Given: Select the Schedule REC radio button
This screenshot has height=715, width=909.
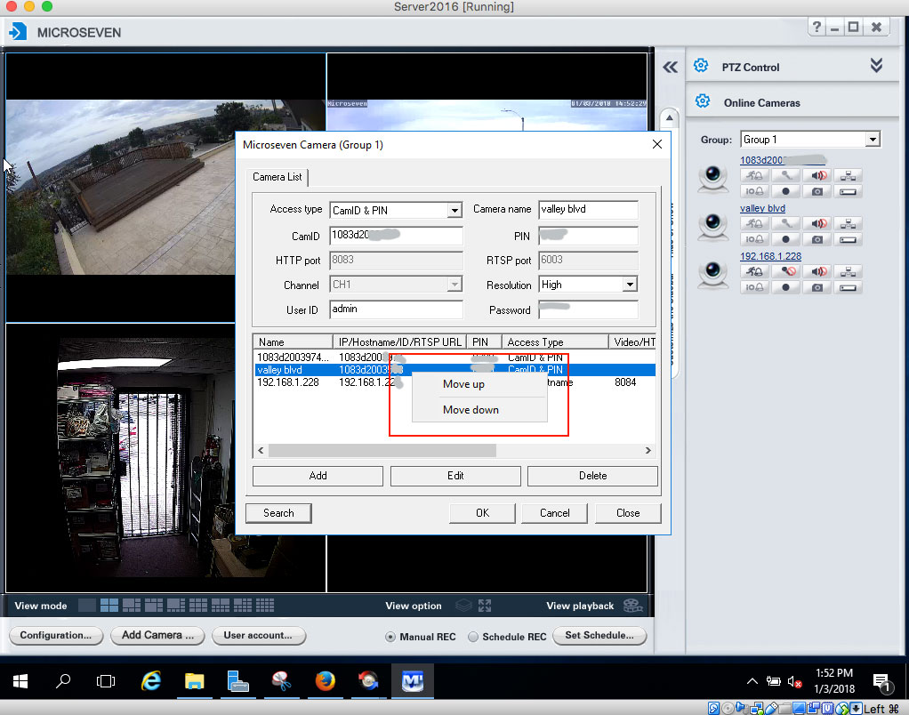Looking at the screenshot, I should (473, 637).
